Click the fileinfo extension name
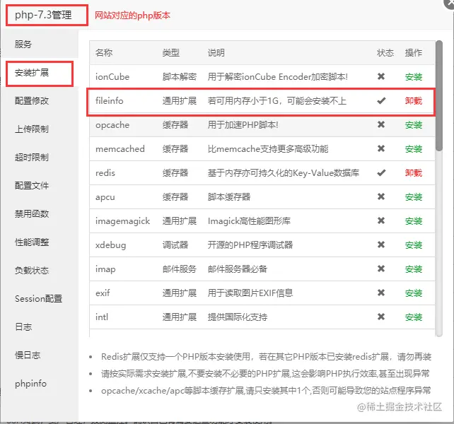454x424 pixels. click(110, 101)
